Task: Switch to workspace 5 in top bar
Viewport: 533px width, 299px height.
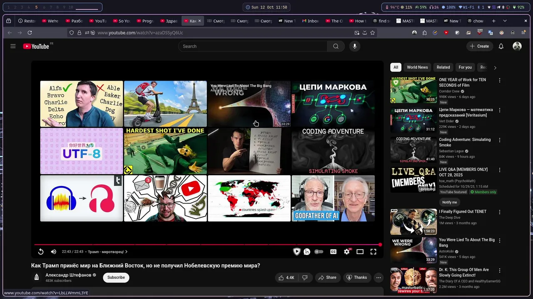Action: click(36, 7)
